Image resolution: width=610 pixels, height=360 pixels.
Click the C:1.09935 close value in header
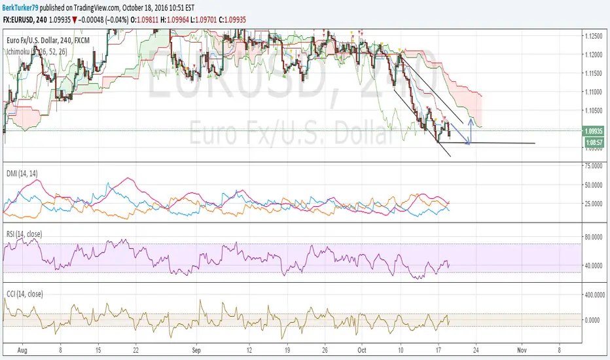click(232, 20)
